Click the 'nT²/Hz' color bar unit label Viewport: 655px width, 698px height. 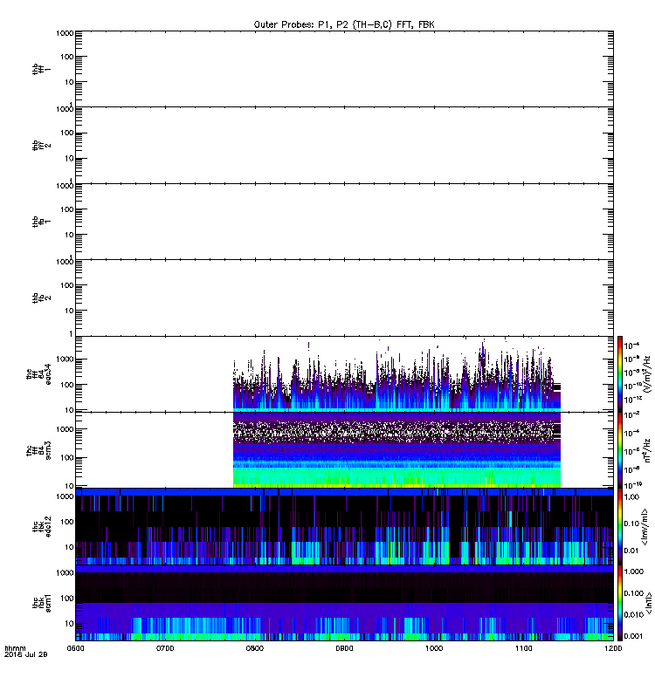pos(648,450)
